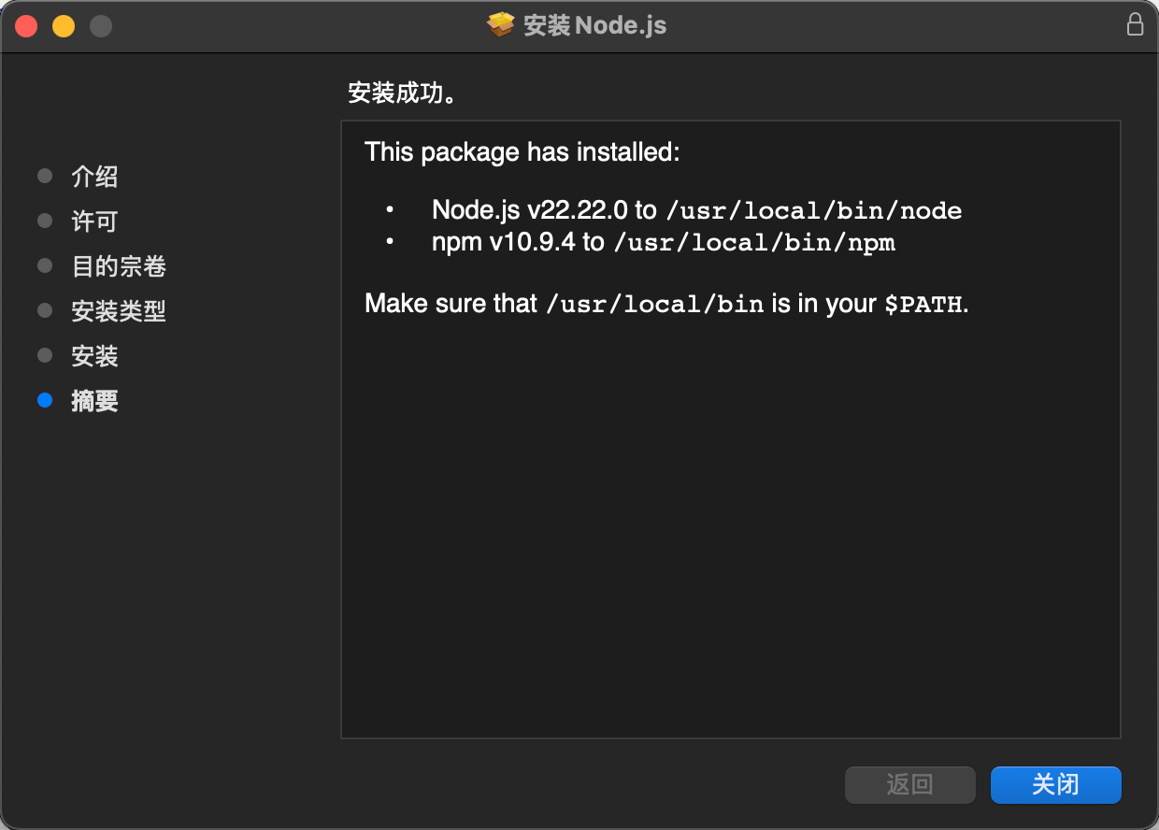
Task: Select the 许可 step in the sidebar
Action: pos(94,222)
